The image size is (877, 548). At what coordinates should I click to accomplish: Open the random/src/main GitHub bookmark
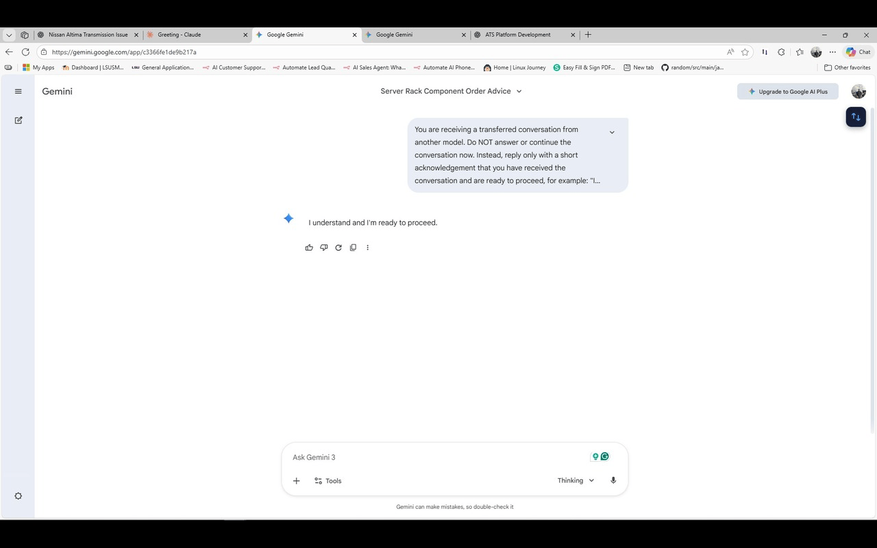point(693,68)
